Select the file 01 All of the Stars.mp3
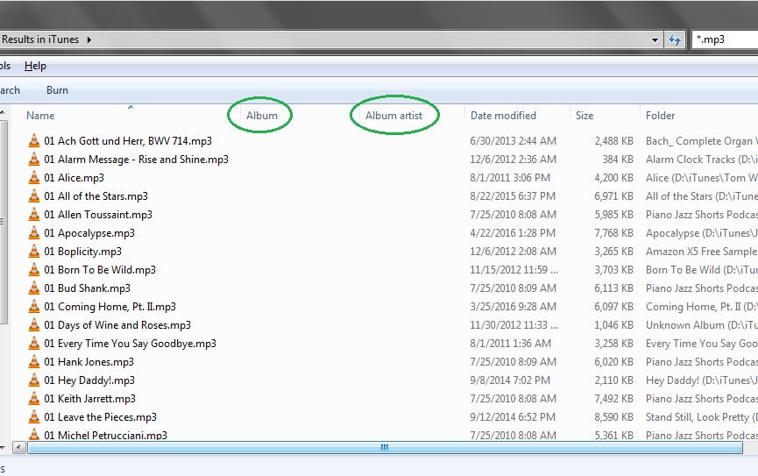This screenshot has height=476, width=758. (x=96, y=195)
